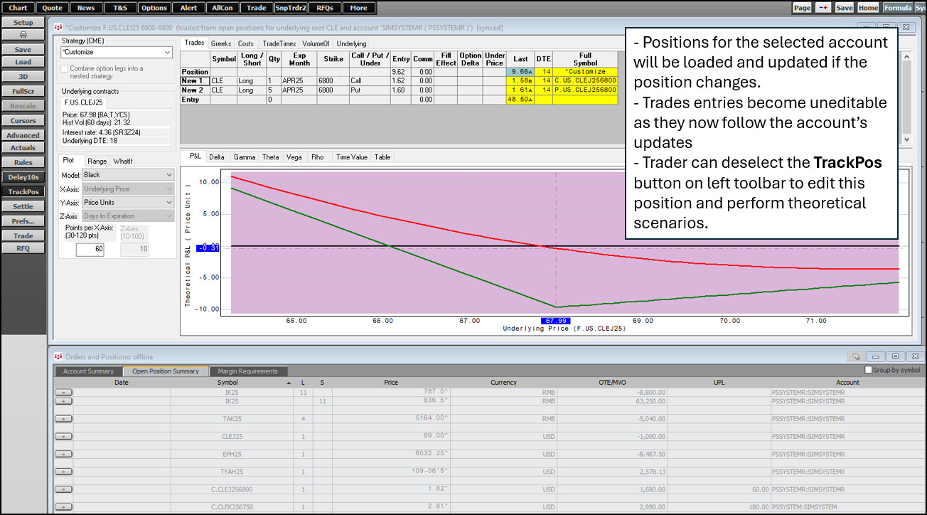Viewport: 927px width, 515px height.
Task: Click the link icon in Orders and Positions title bar
Action: pyautogui.click(x=857, y=356)
